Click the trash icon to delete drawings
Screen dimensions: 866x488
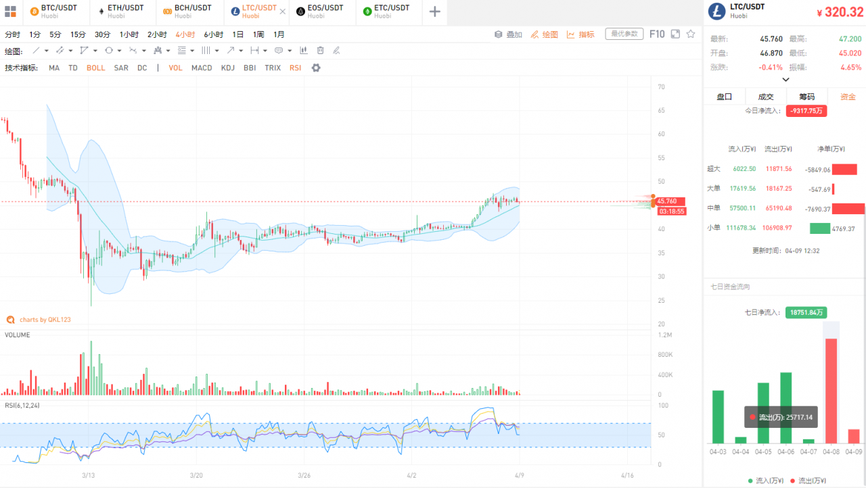[320, 51]
